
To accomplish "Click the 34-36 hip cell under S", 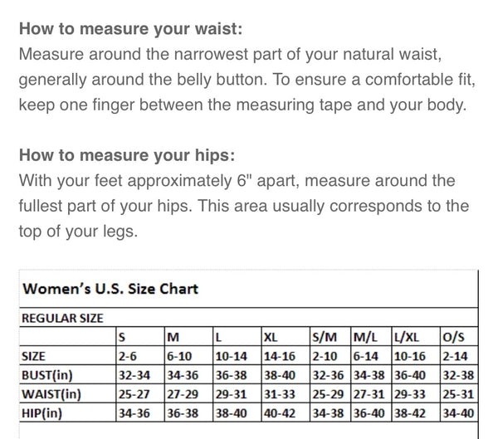I will coord(140,412).
